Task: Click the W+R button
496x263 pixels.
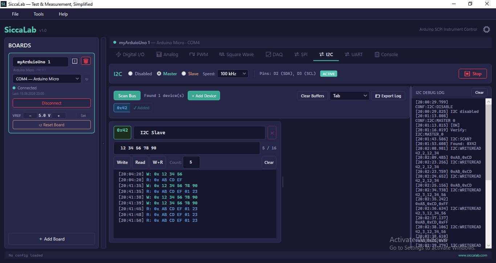Action: click(x=158, y=162)
